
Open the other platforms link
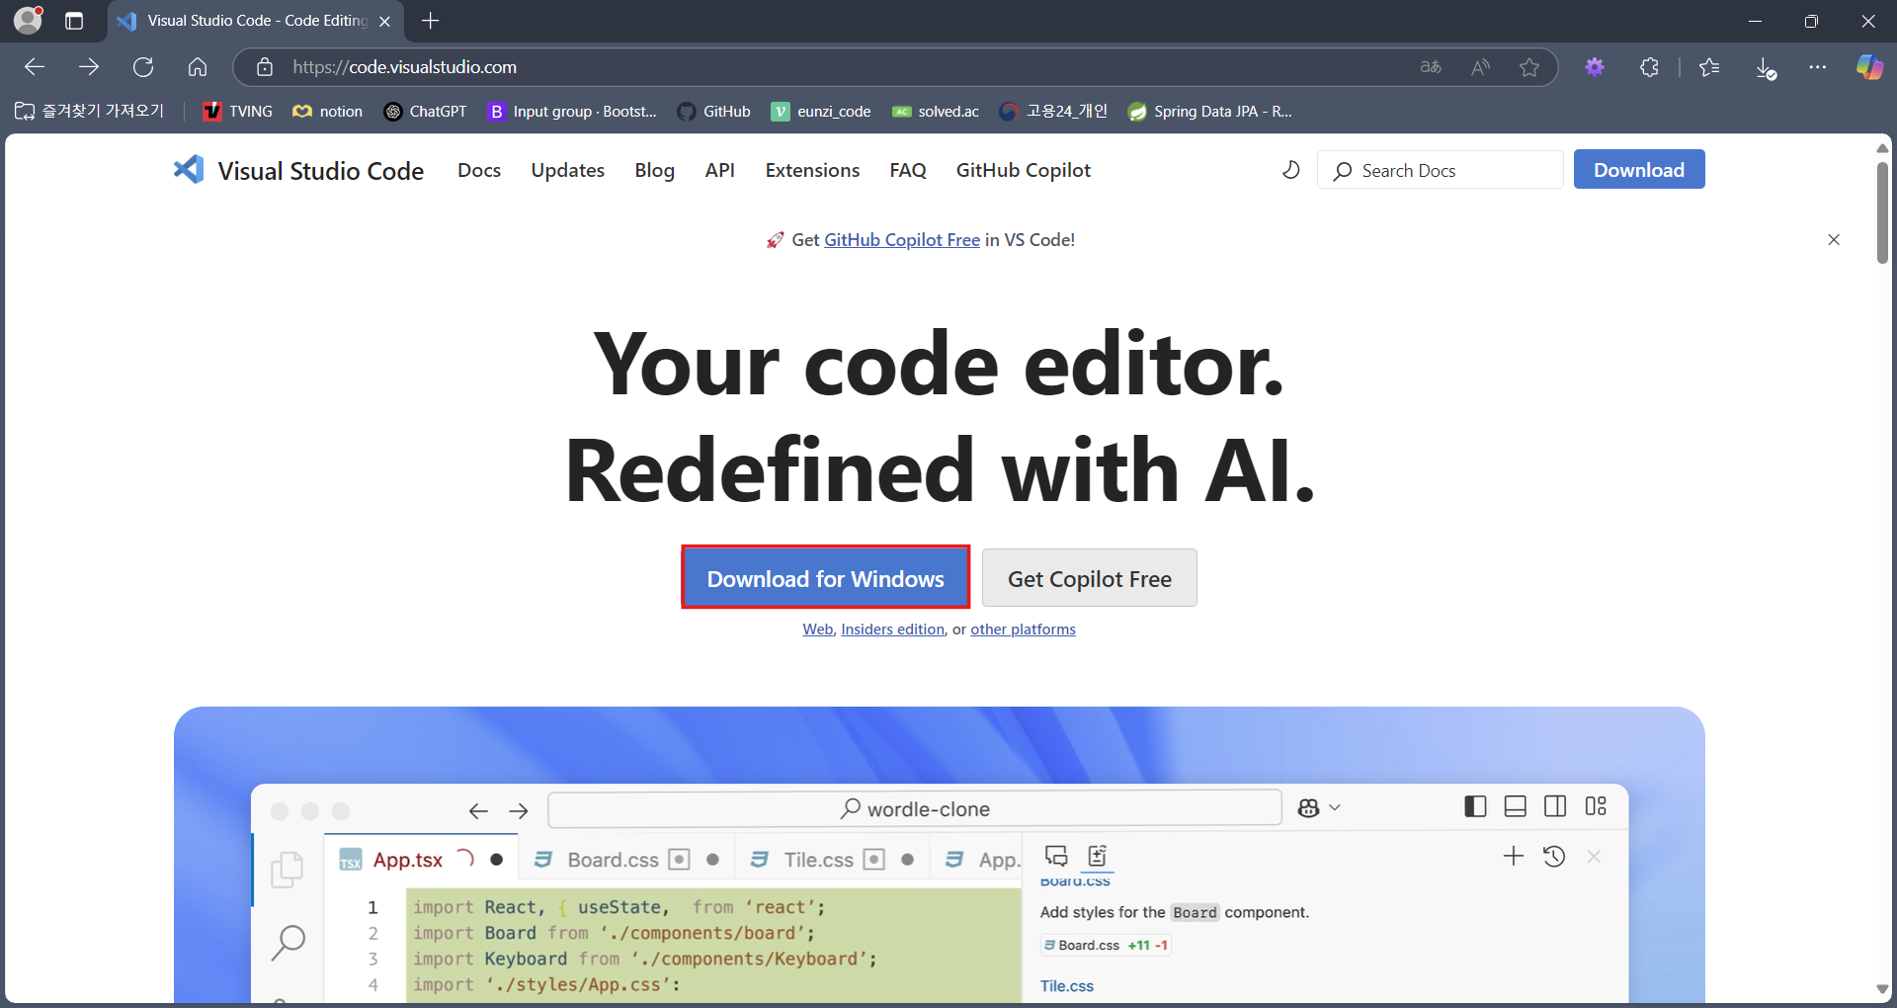[1023, 629]
